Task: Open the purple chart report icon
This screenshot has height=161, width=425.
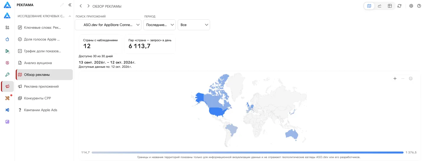Action: pos(7,122)
